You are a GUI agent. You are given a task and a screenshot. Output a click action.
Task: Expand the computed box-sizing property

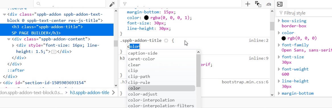(279, 21)
